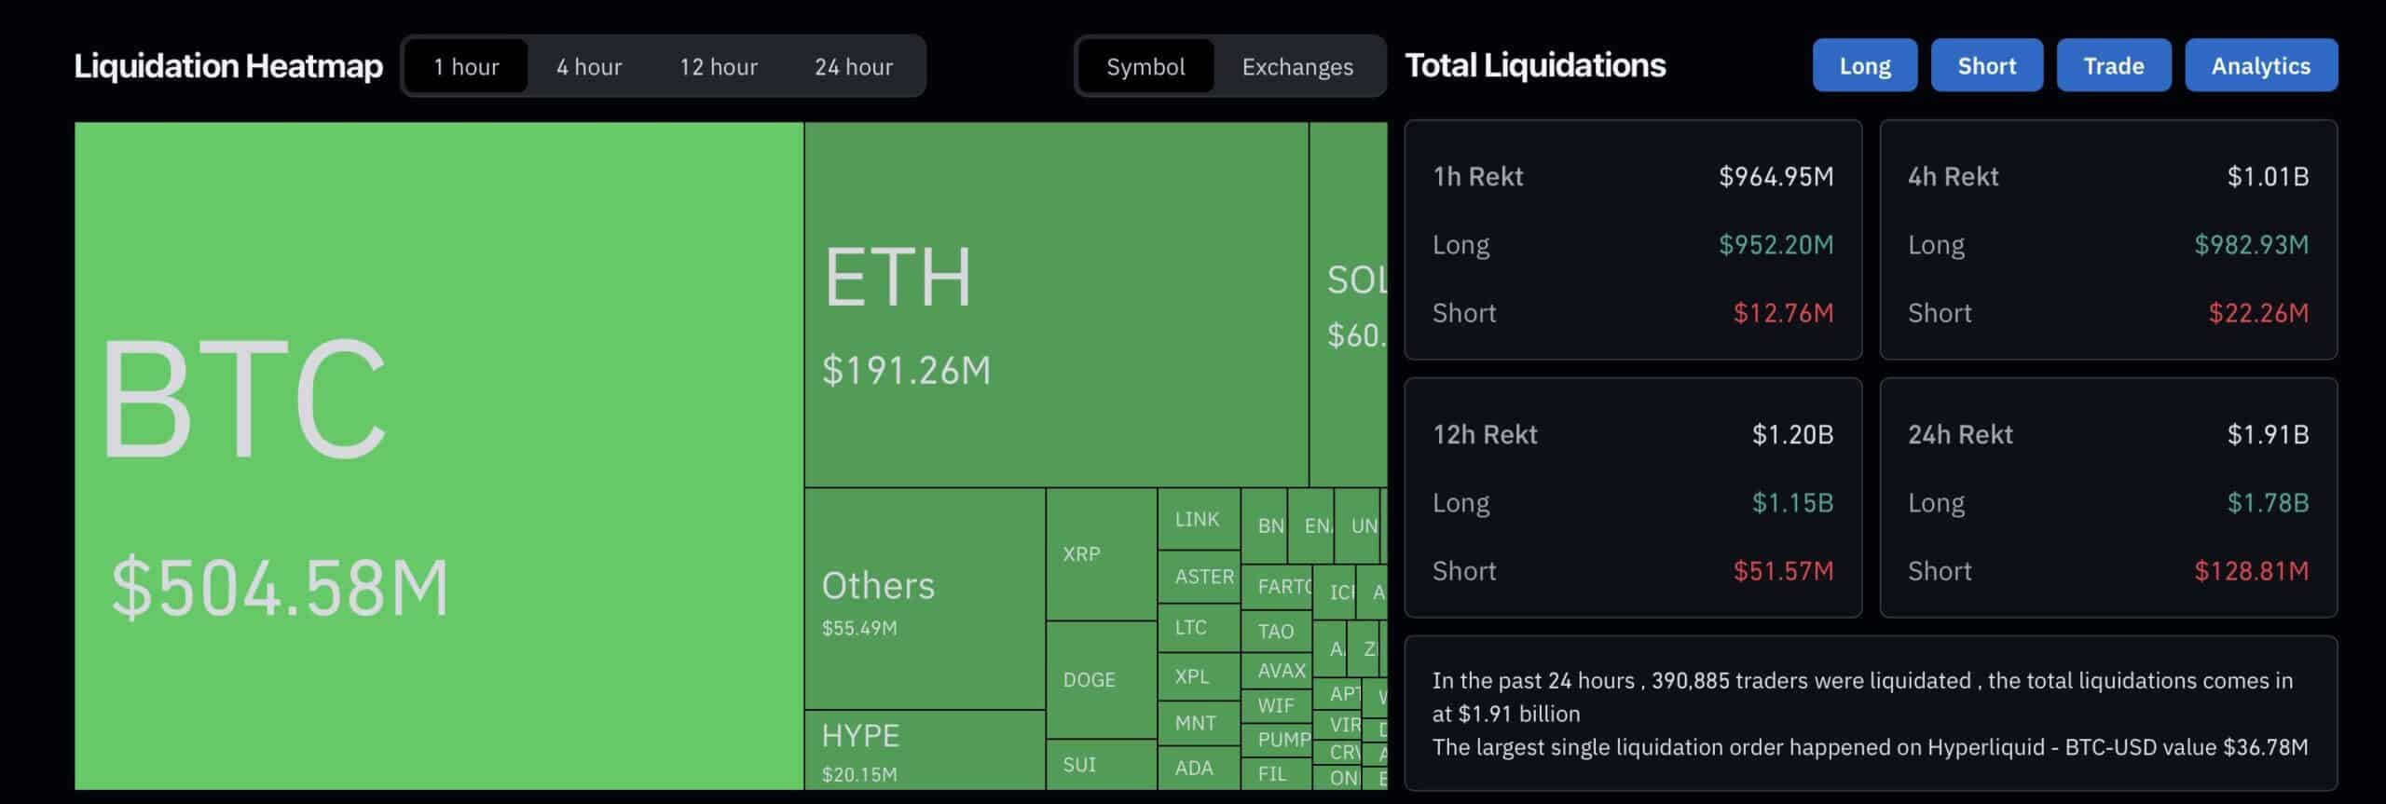The height and width of the screenshot is (804, 2386).
Task: Select the 1 hour timeframe tab
Action: [x=466, y=66]
